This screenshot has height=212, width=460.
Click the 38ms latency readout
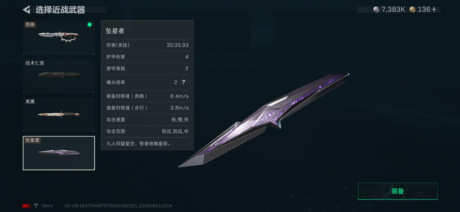47,206
